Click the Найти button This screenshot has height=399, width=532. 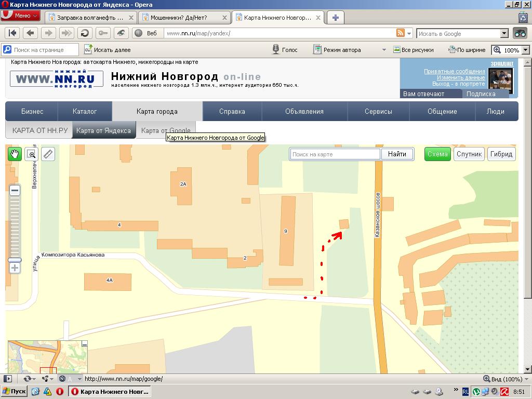pyautogui.click(x=397, y=154)
